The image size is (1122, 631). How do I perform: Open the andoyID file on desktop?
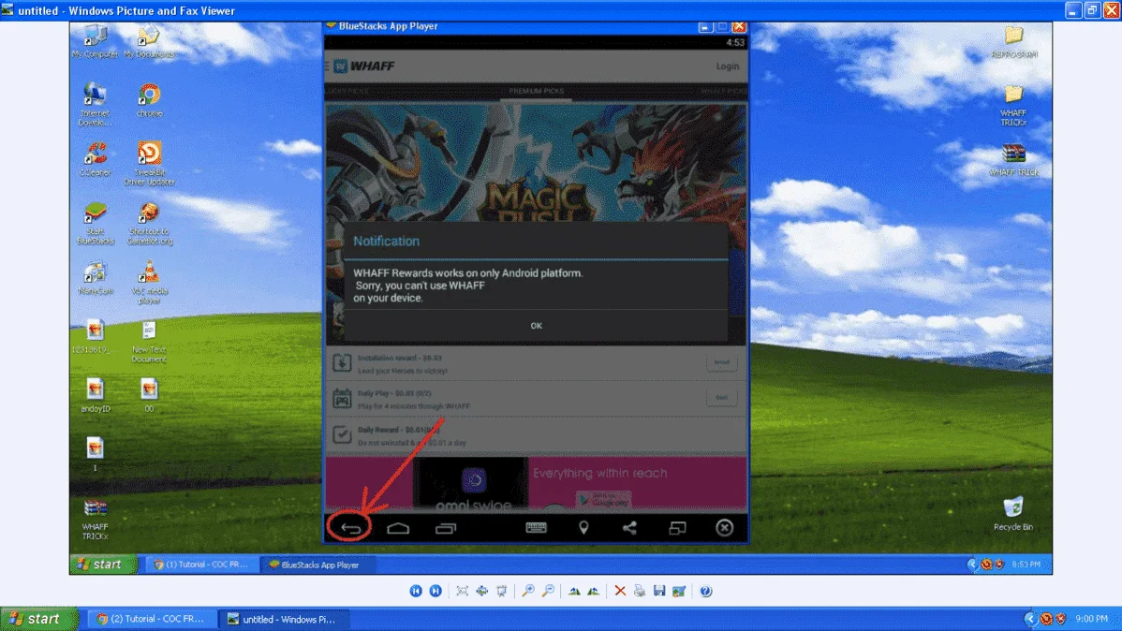(x=96, y=396)
